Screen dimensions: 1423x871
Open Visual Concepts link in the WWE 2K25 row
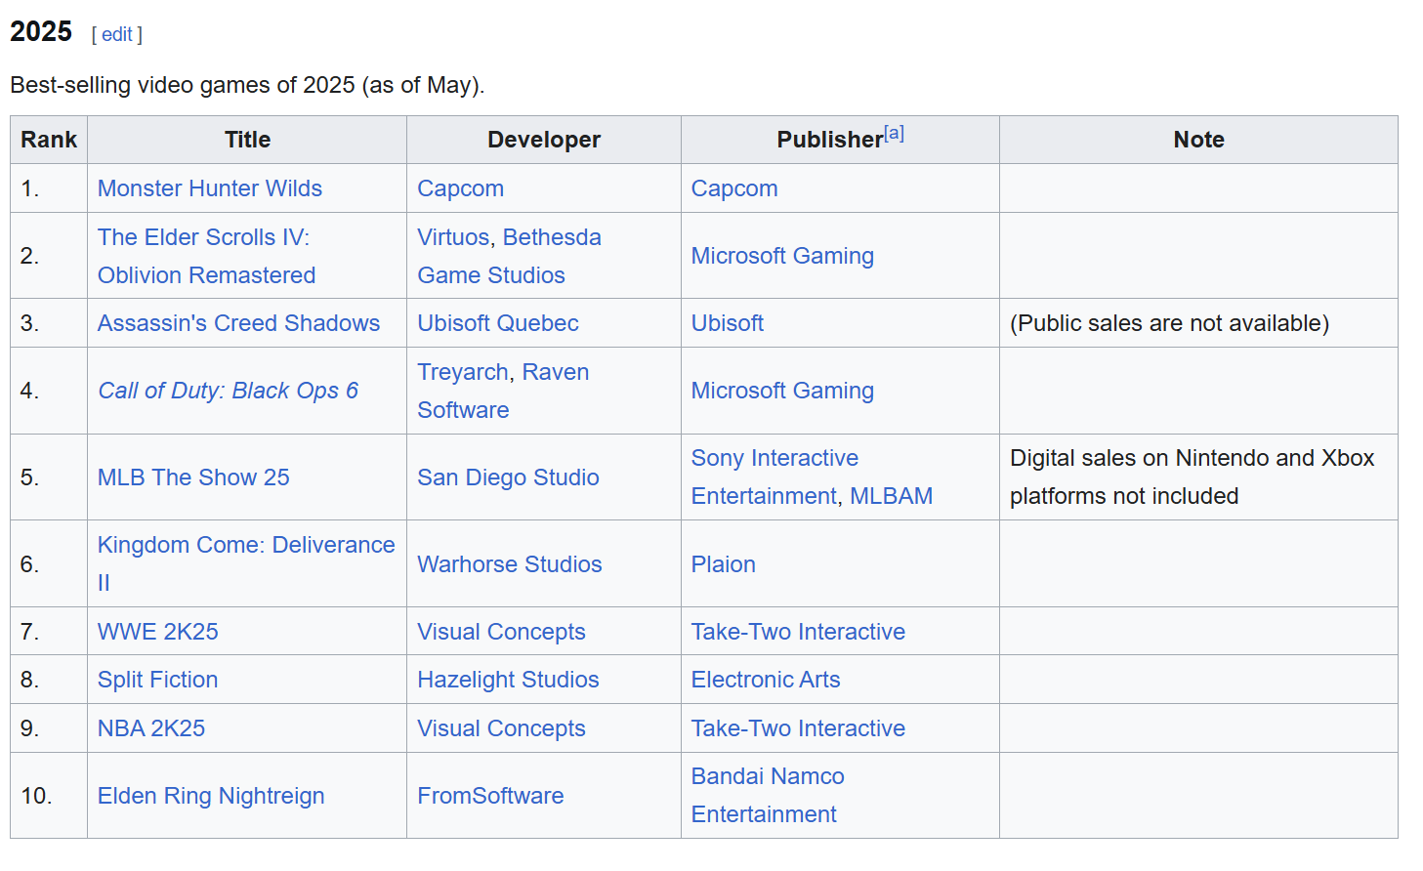(501, 632)
